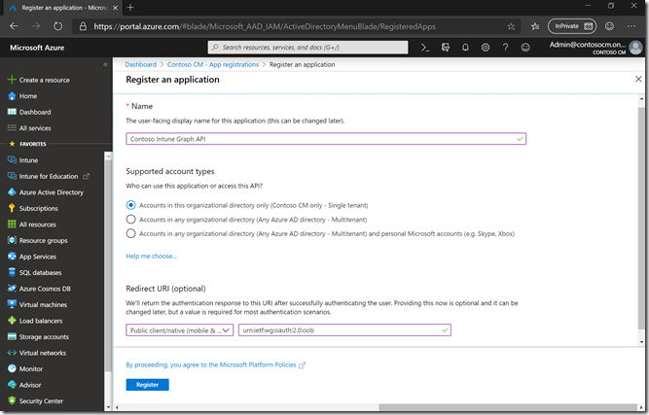Open Cloud Shell from the top bar
This screenshot has height=415, width=649.
[x=425, y=47]
